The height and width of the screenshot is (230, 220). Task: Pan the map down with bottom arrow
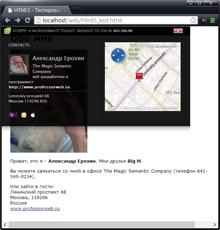(118, 60)
